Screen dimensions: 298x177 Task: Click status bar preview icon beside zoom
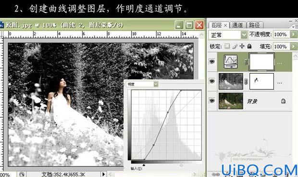[x=22, y=174]
